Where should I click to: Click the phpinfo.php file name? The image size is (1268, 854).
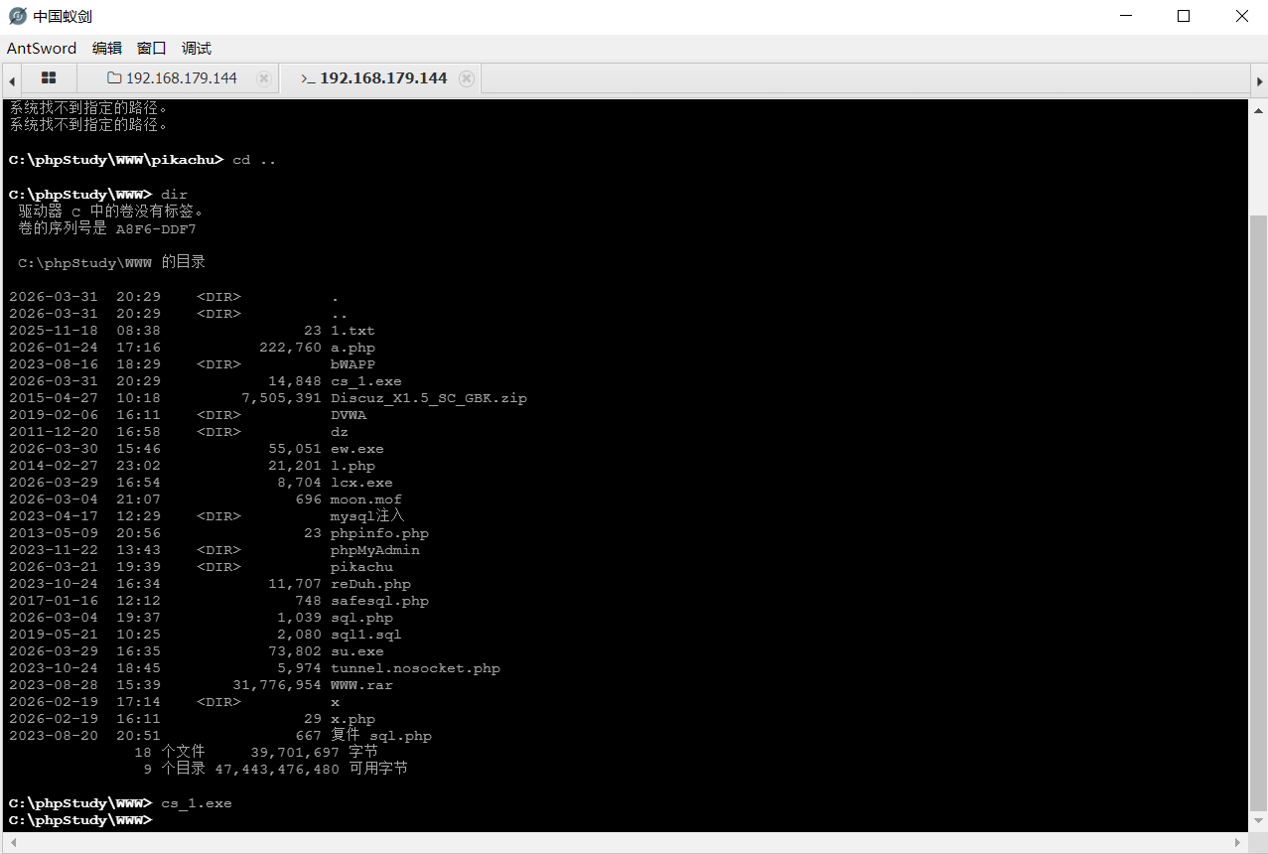379,533
